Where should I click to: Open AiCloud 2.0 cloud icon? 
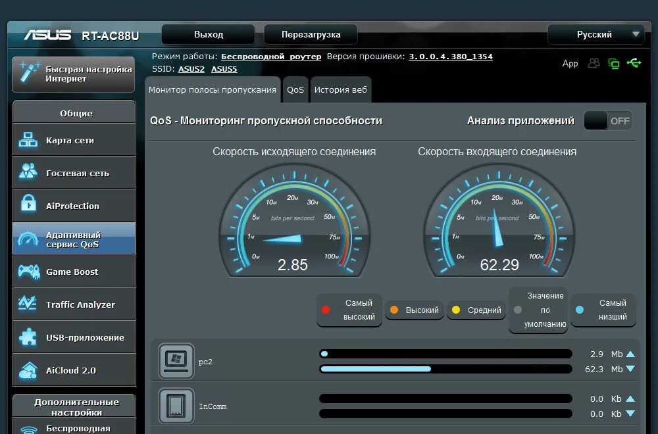click(28, 370)
